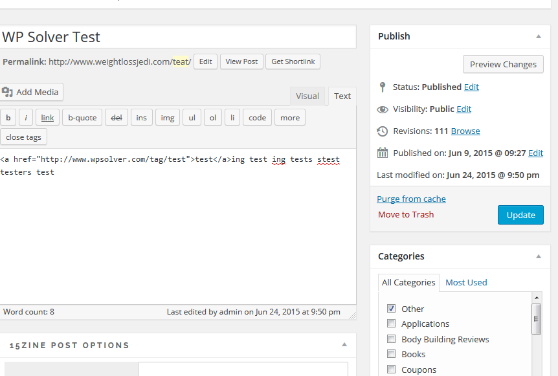Click the View Post button
558x376 pixels.
pyautogui.click(x=241, y=61)
